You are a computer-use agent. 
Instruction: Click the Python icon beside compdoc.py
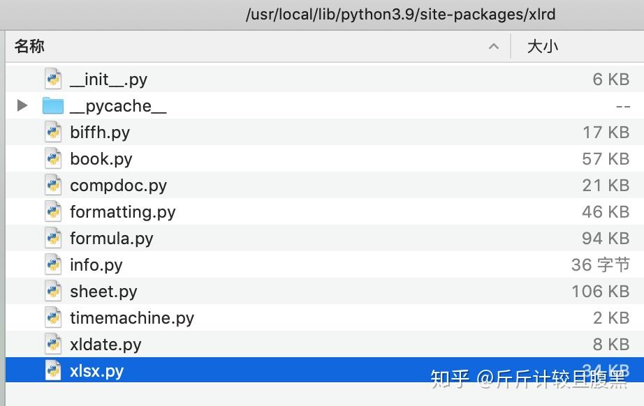[x=53, y=185]
